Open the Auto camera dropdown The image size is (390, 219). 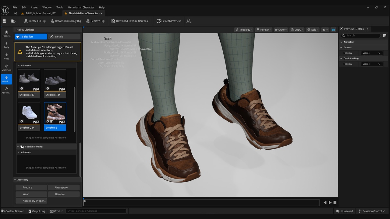[281, 30]
